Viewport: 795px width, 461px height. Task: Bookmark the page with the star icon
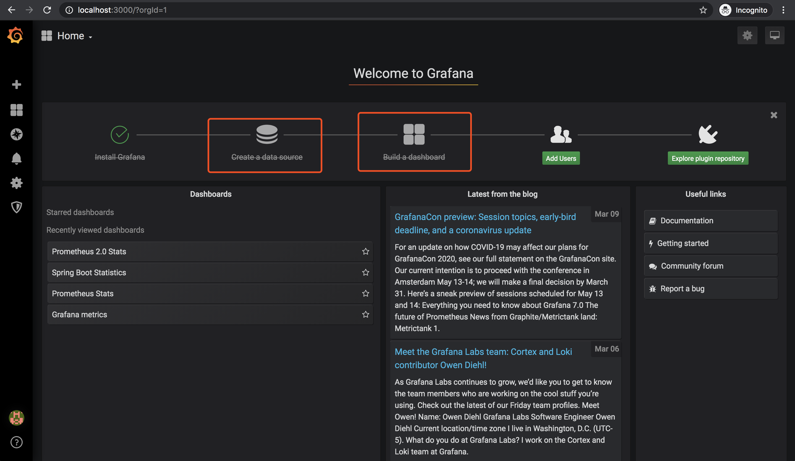point(703,10)
